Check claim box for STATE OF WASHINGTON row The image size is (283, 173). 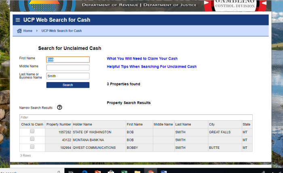(32, 131)
